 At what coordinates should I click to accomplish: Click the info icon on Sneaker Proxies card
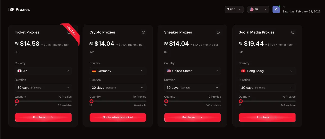[x=218, y=32]
